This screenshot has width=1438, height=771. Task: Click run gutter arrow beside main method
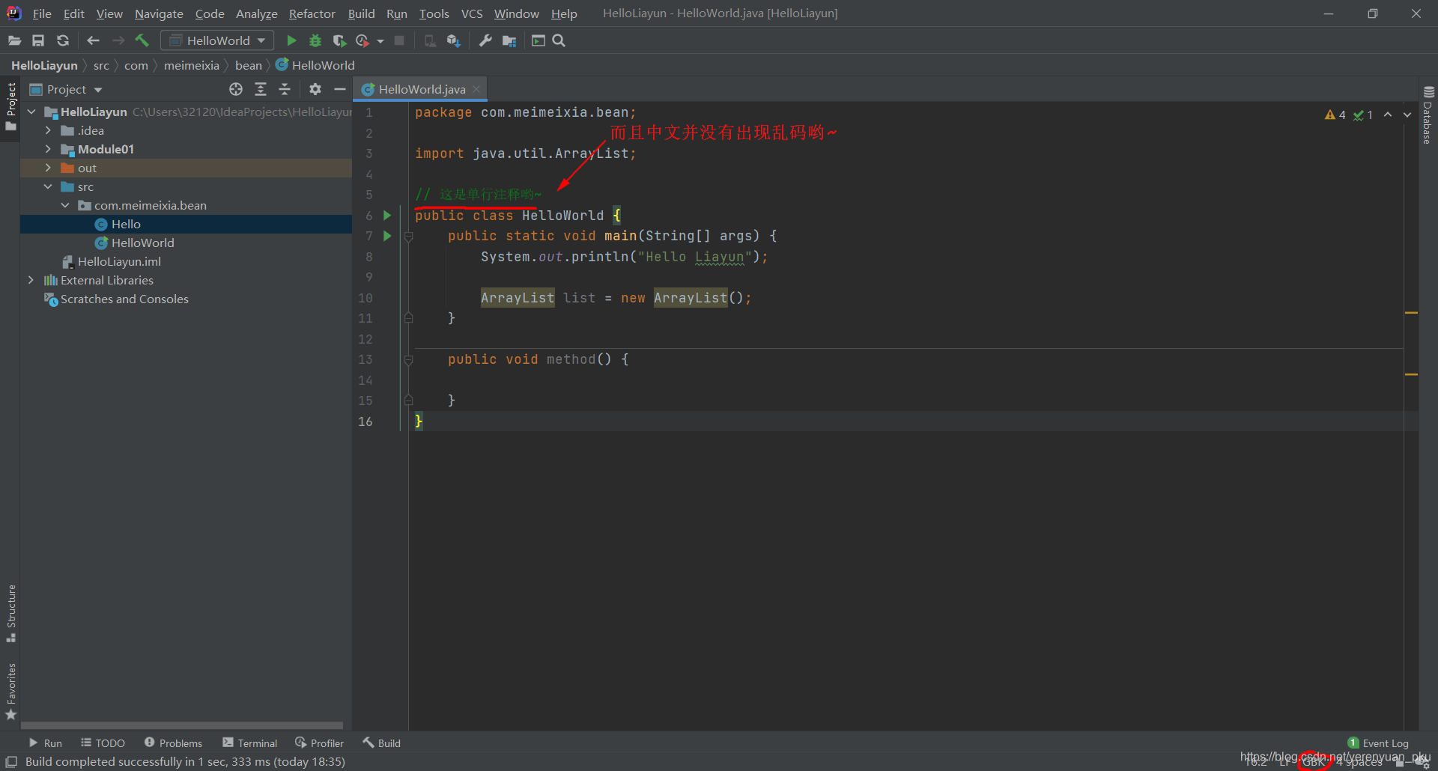(x=387, y=236)
